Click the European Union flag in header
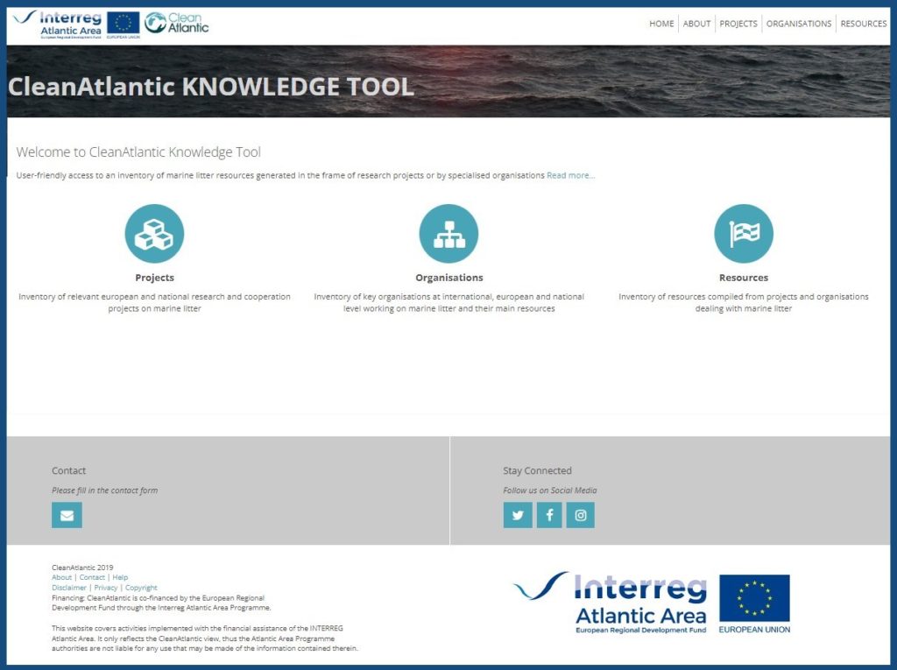This screenshot has width=897, height=670. (123, 24)
